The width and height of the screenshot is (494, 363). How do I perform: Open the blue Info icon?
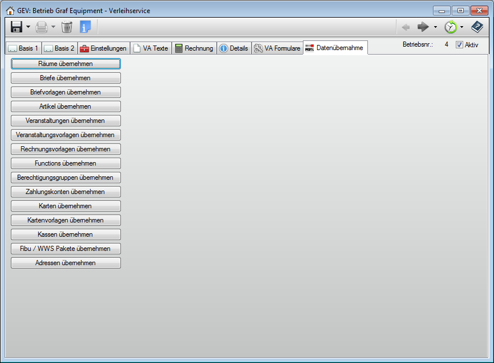tap(86, 27)
